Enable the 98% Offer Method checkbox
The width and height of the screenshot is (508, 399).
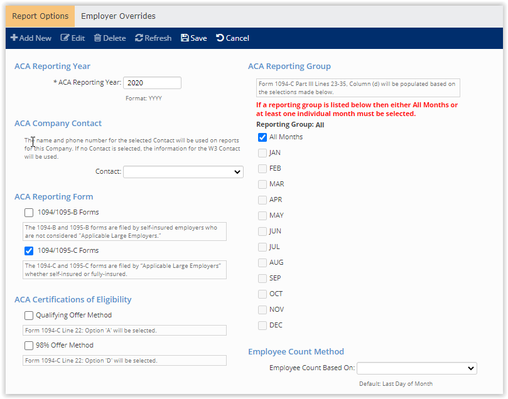[29, 346]
